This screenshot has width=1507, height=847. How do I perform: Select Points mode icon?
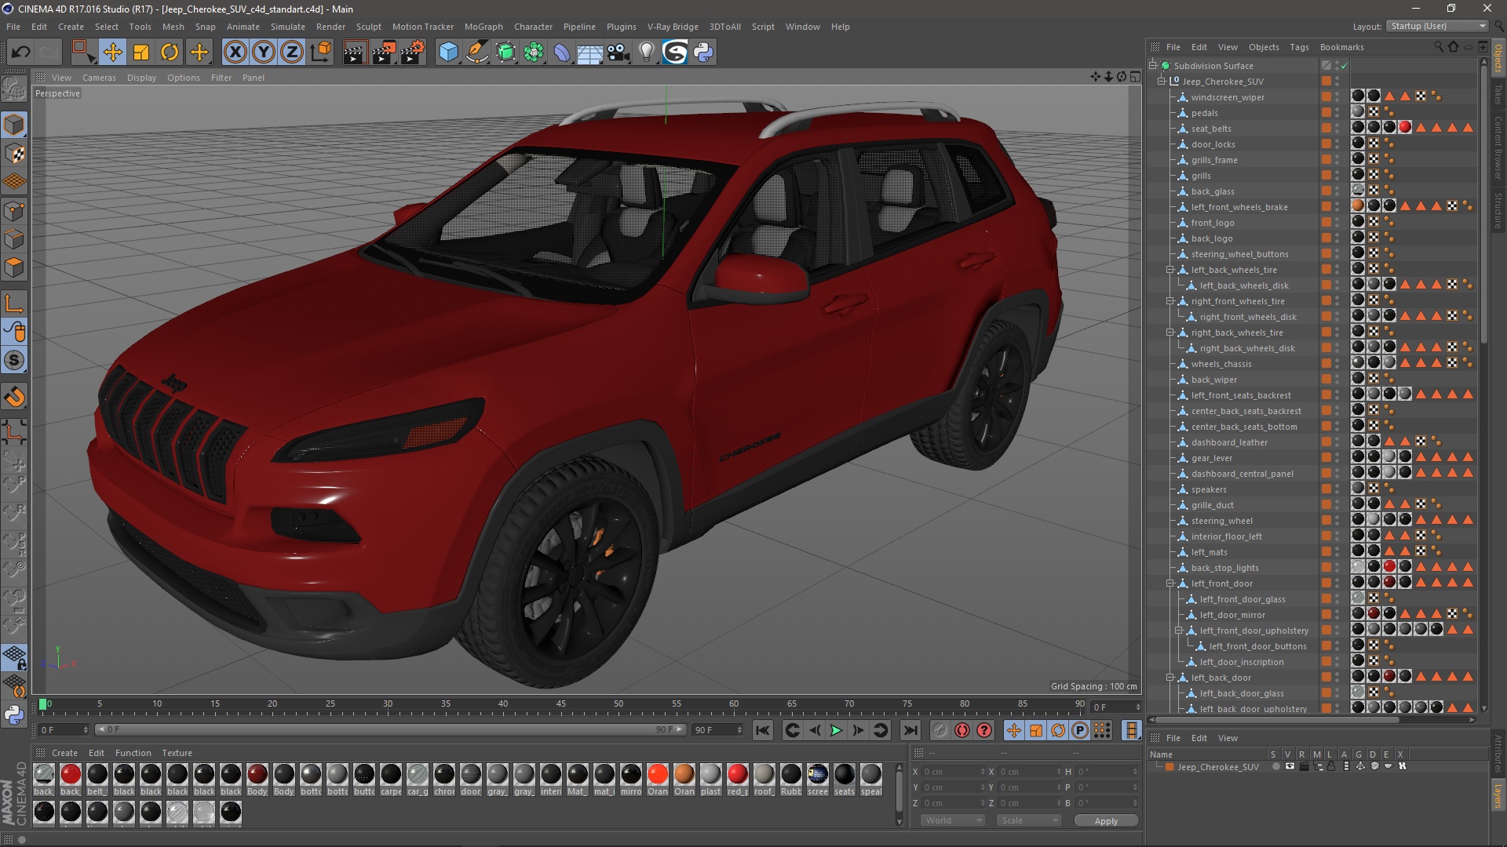tap(14, 210)
